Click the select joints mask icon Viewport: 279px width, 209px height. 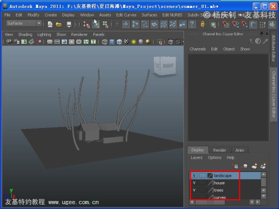point(135,24)
